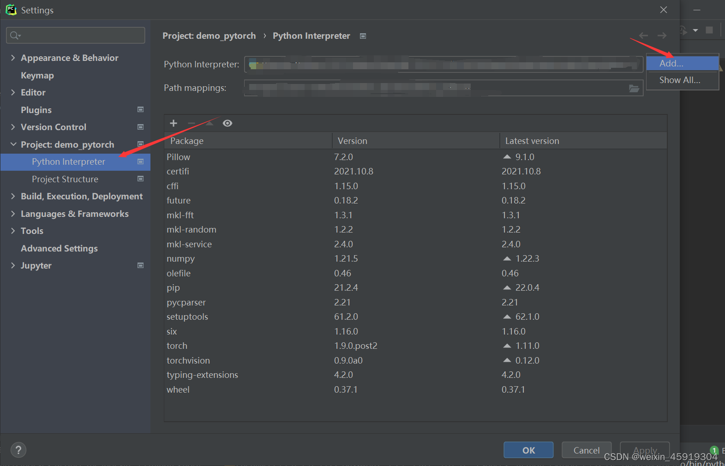Click stop icon in background PyCharm toolbar
Screen dimensions: 725x466
709,30
